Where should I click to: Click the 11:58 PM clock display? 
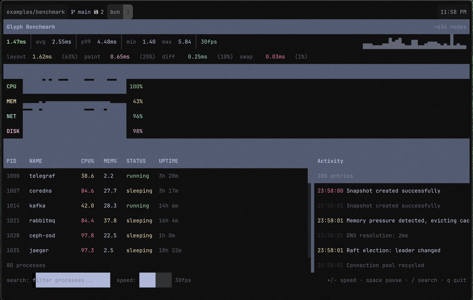tap(453, 12)
